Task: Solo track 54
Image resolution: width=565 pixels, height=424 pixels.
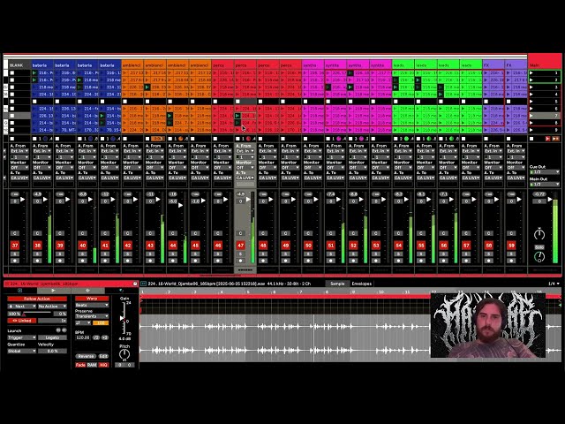Action: tap(398, 254)
